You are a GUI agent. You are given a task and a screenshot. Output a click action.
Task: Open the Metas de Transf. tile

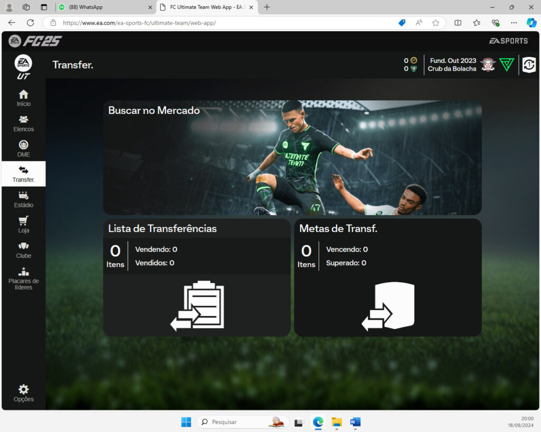(x=387, y=277)
